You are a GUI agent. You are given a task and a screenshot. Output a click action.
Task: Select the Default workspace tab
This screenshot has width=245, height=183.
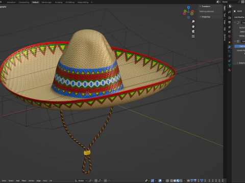click(x=35, y=3)
